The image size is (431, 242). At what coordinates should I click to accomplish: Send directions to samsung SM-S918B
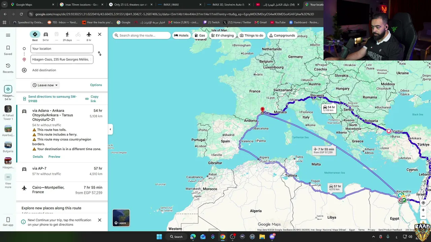(x=50, y=99)
